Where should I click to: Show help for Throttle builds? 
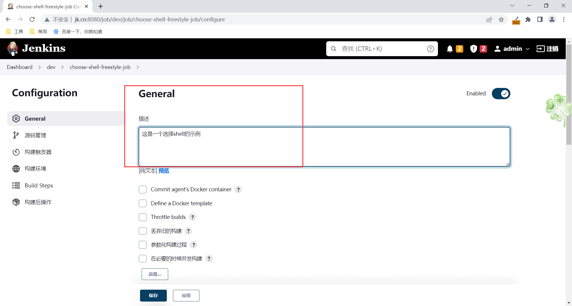click(193, 217)
